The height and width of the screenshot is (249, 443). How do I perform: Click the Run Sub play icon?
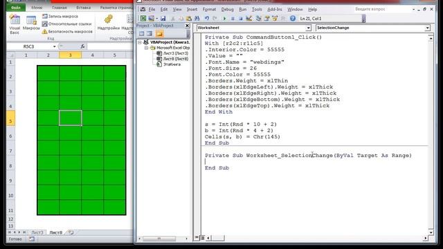pos(224,19)
